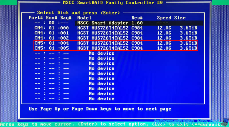The image size is (229, 127).
Task: Click the Model column header
Action: 84,18
